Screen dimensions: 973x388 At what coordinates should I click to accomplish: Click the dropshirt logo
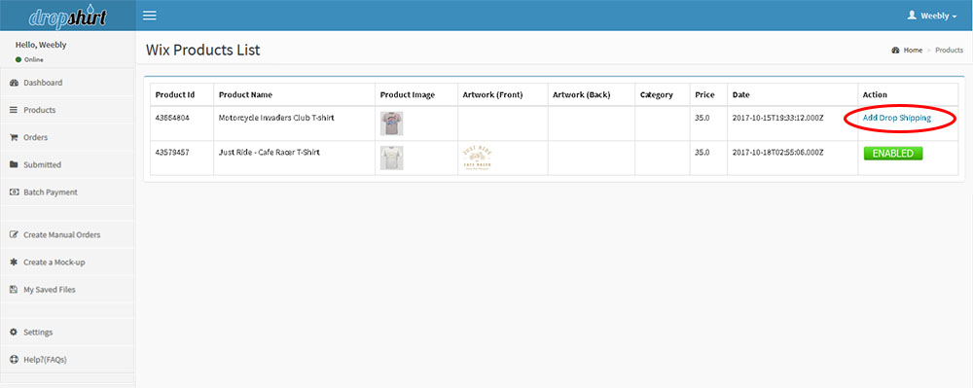click(68, 17)
